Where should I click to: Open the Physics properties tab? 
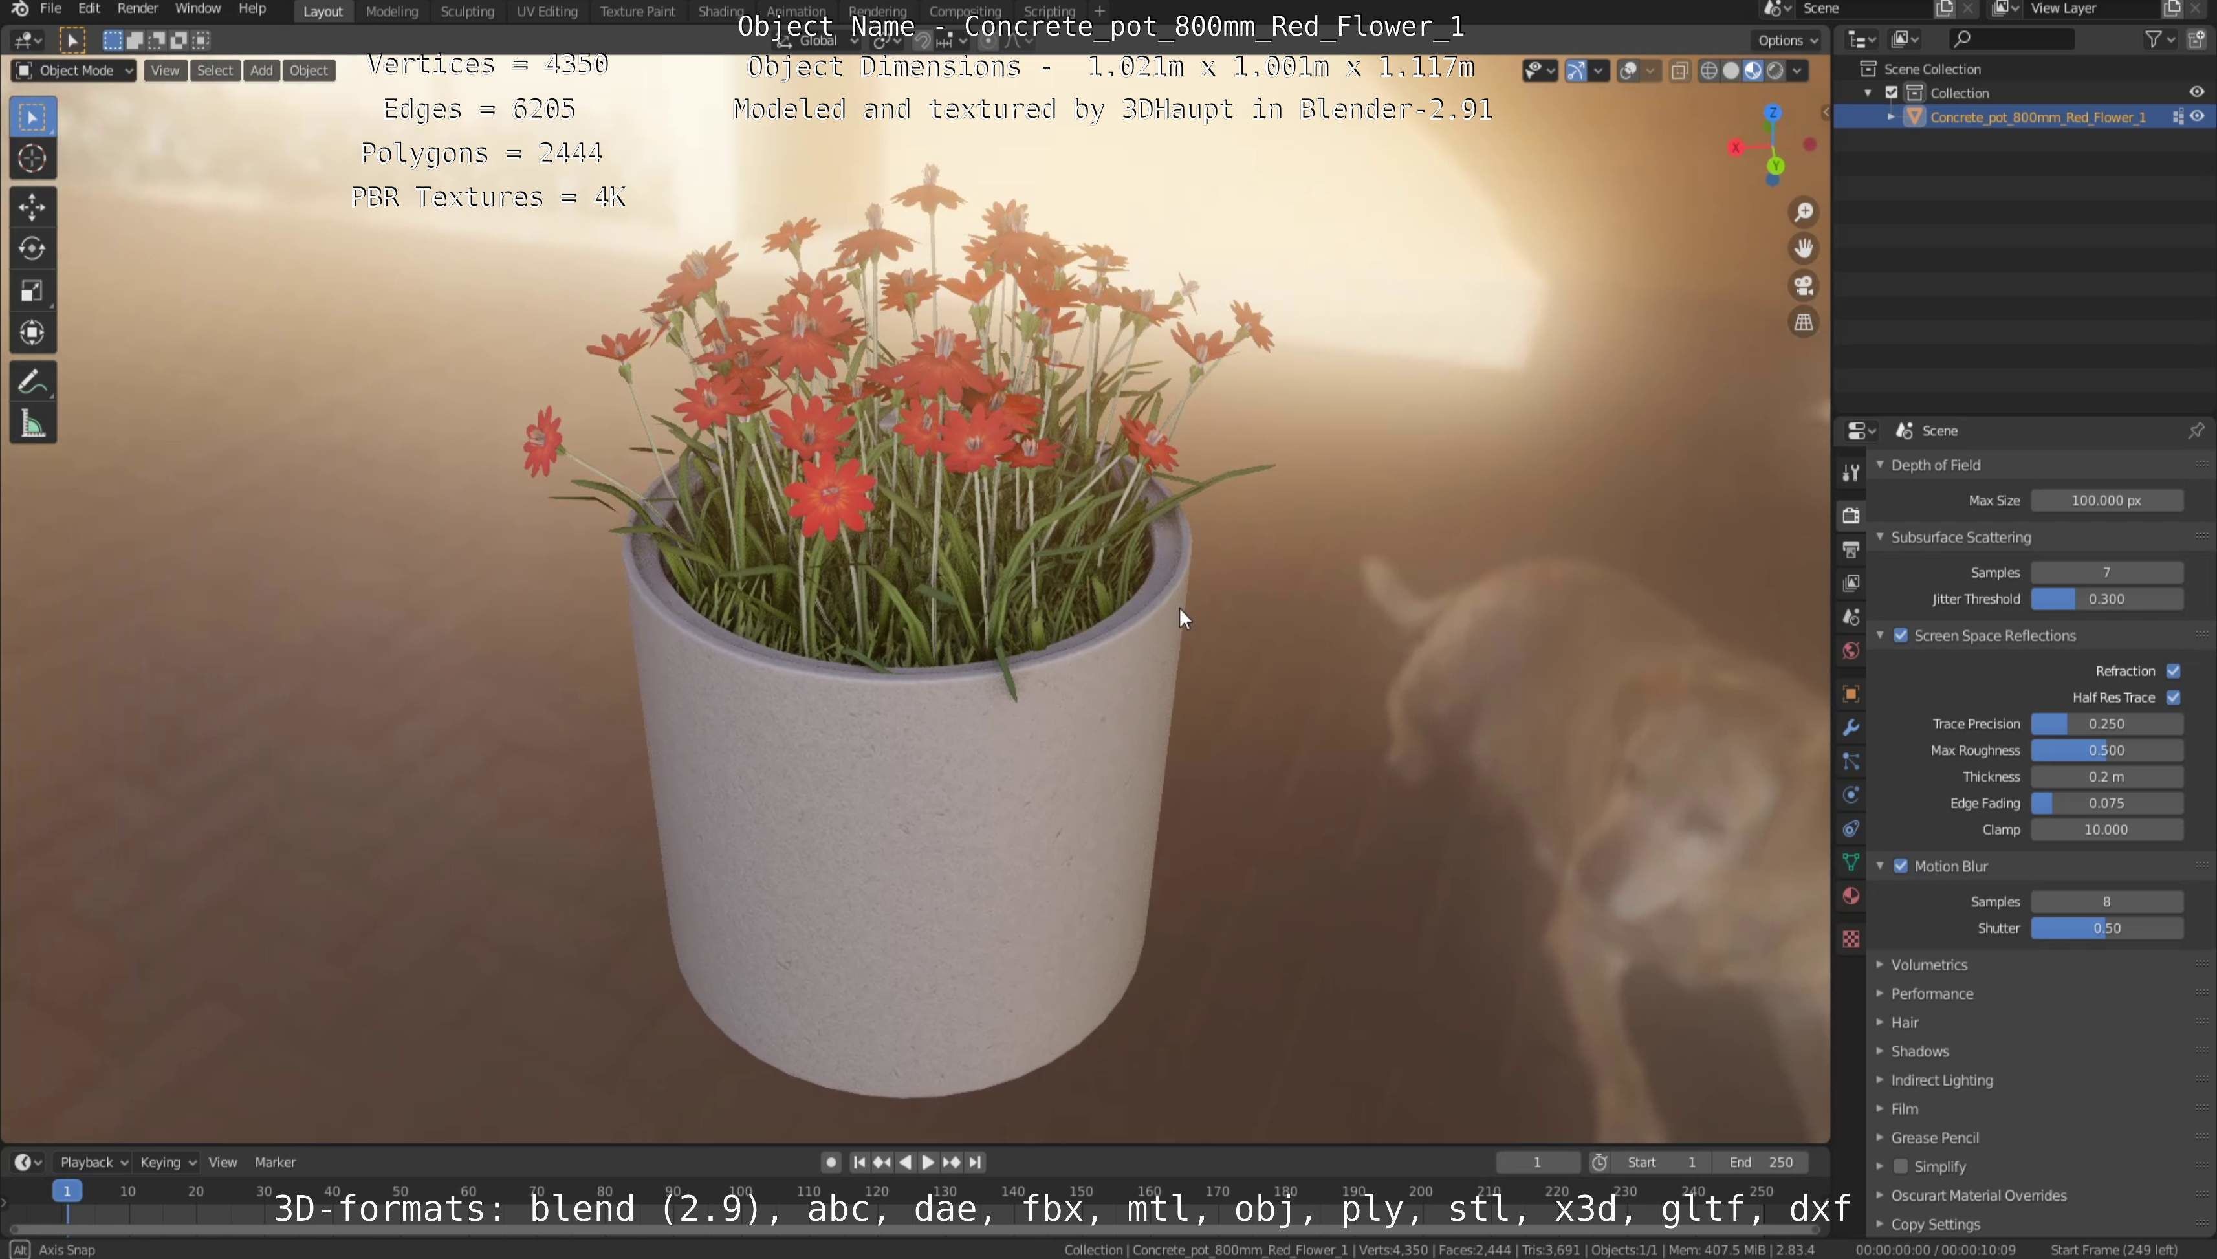[x=1850, y=794]
